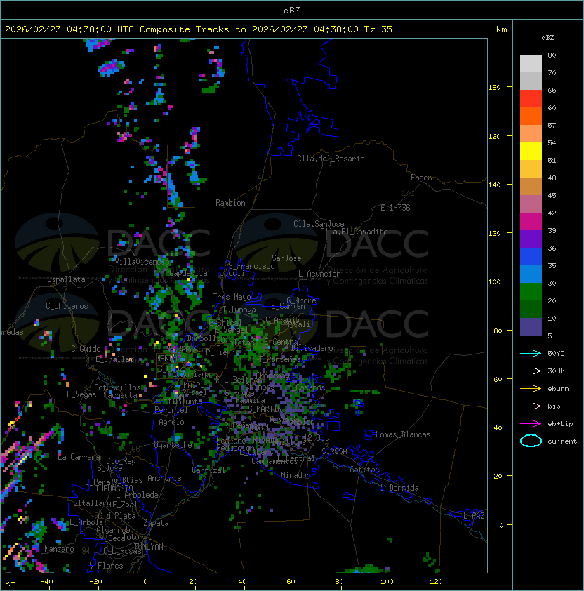The image size is (584, 591).
Task: Click the 'current' legend label
Action: 562,441
